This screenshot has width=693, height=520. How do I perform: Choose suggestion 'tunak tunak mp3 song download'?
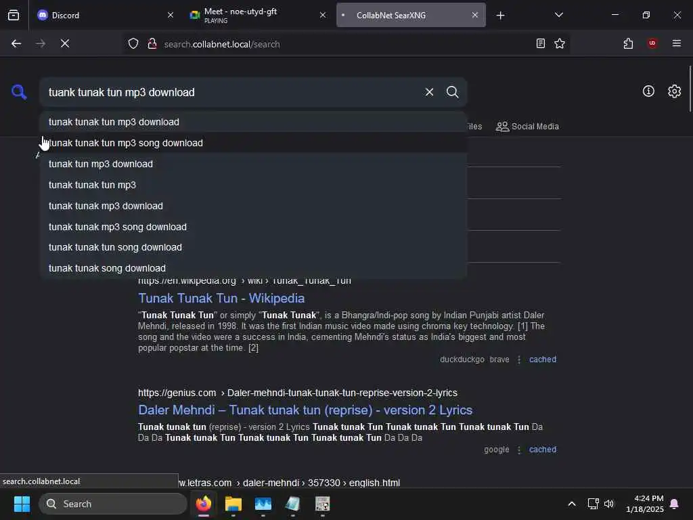[253, 227]
